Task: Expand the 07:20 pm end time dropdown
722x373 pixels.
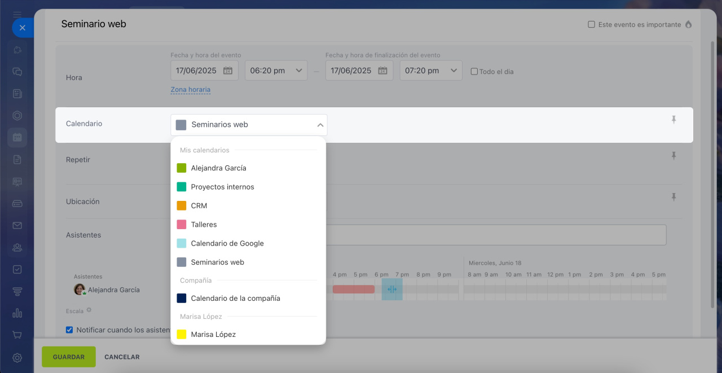Action: click(x=431, y=71)
